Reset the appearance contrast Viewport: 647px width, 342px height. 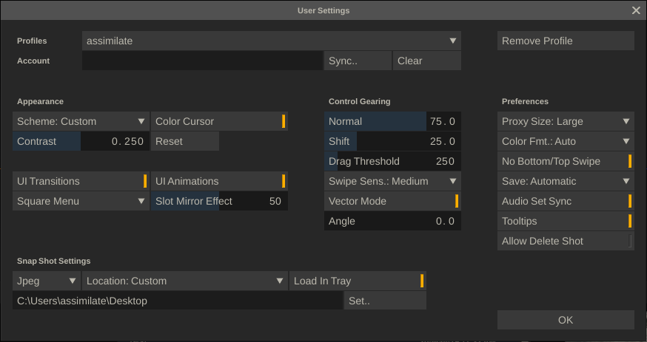pyautogui.click(x=185, y=141)
